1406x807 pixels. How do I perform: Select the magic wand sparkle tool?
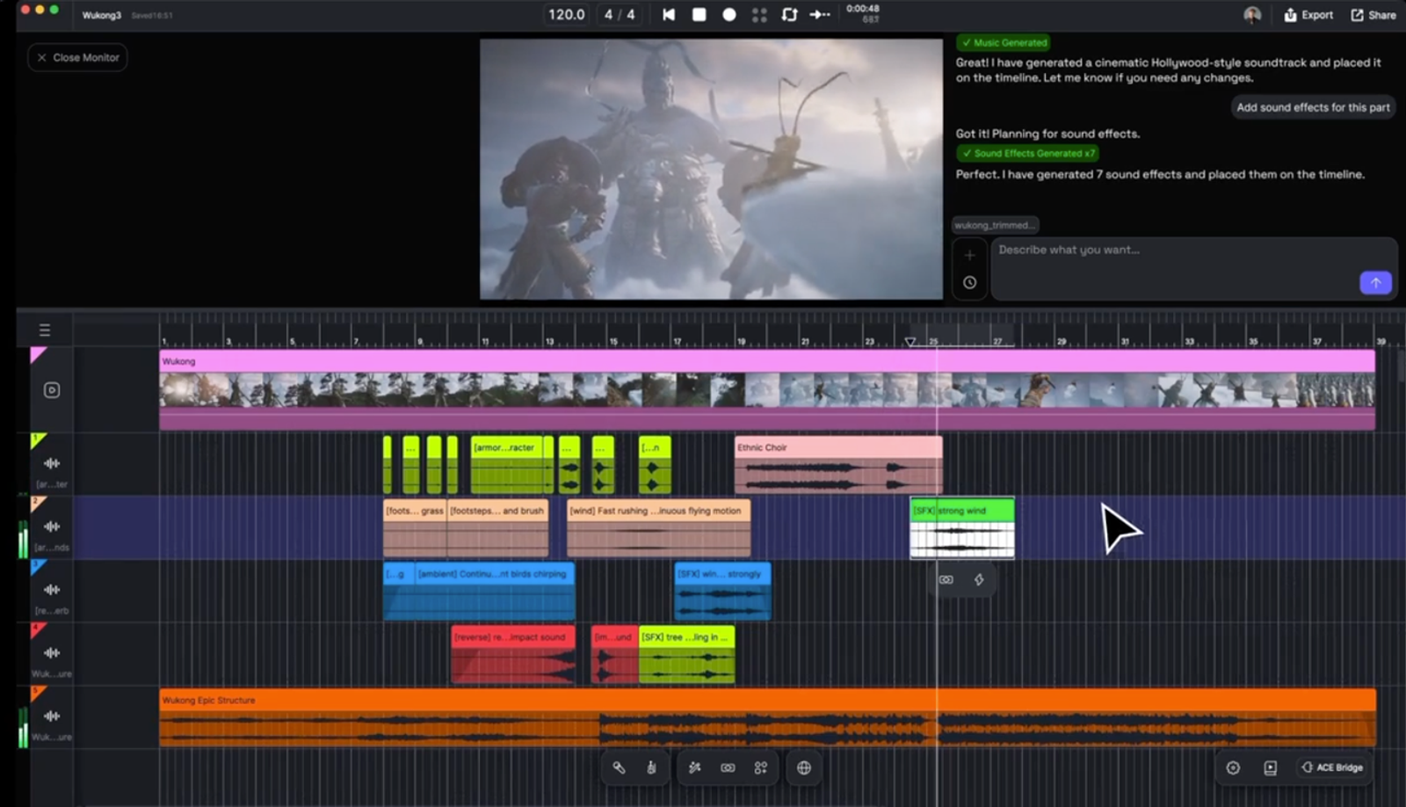pyautogui.click(x=694, y=767)
